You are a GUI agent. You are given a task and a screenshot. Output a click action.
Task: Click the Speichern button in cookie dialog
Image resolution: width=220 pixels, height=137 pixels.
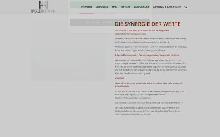click(110, 13)
